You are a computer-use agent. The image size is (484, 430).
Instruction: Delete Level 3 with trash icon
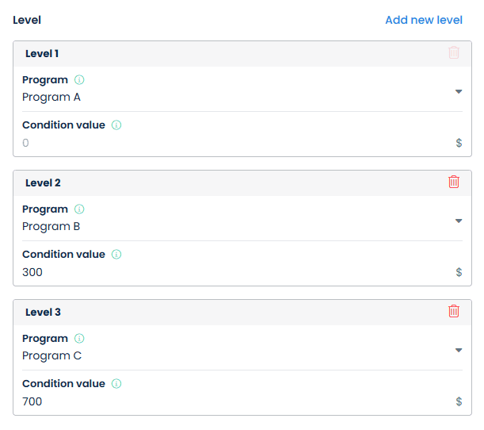(x=454, y=312)
